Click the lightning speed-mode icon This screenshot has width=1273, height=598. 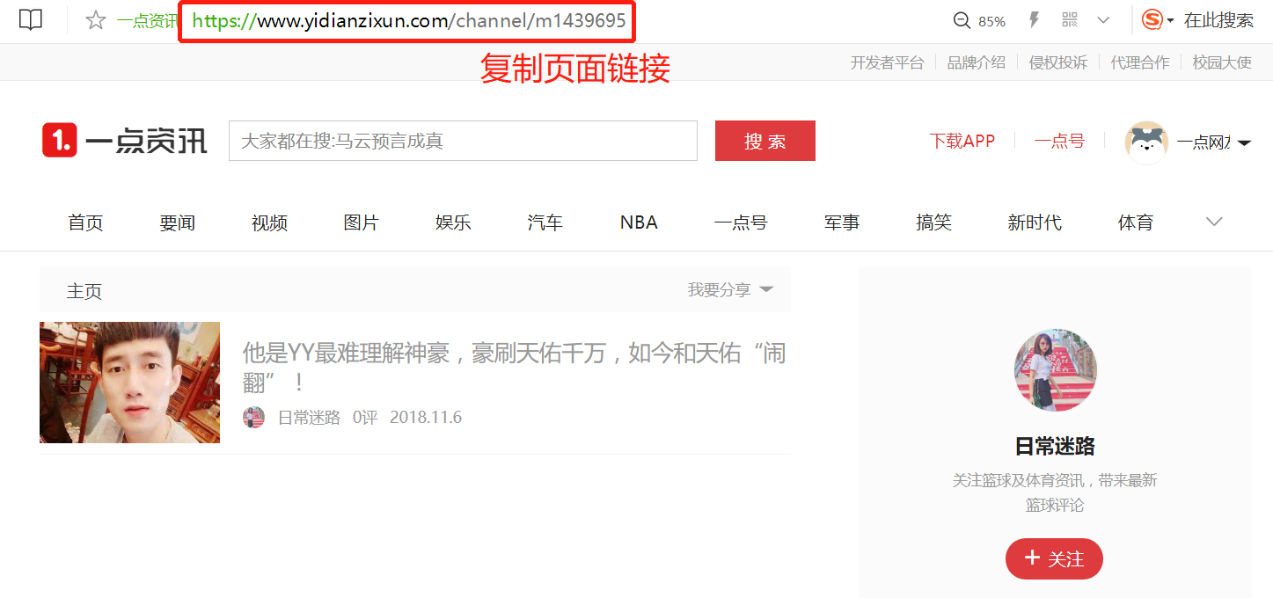click(1035, 20)
